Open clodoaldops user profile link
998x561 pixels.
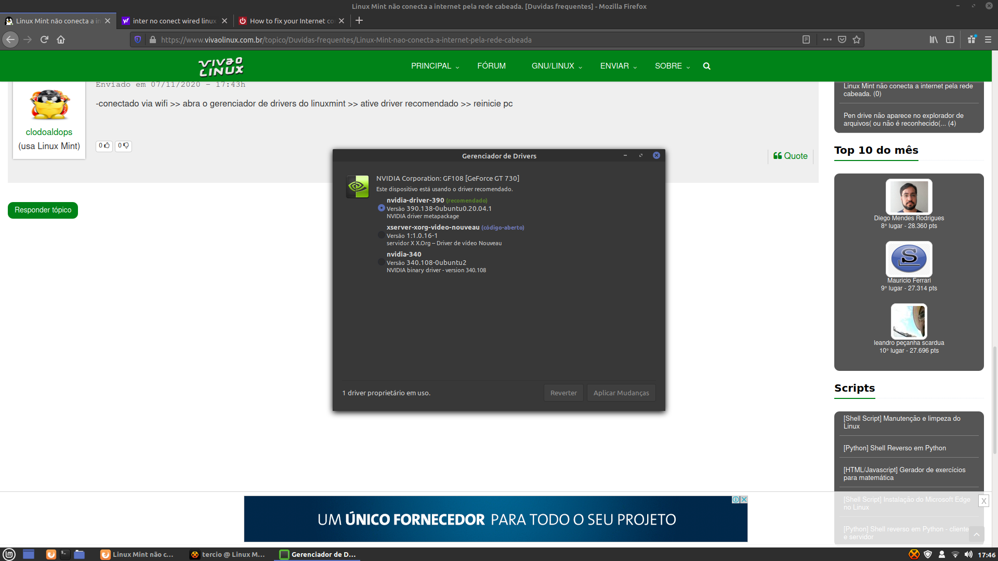[49, 132]
